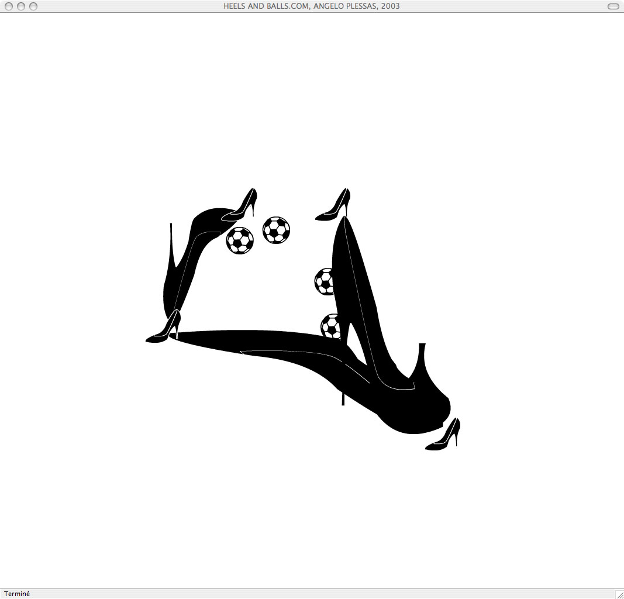Viewport: 624px width, 599px height.
Task: Click the soccer ball half hidden behind the tall upright shoe
Action: [x=325, y=281]
